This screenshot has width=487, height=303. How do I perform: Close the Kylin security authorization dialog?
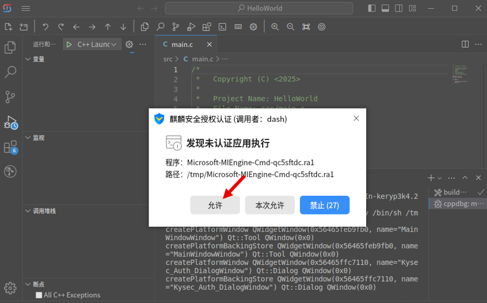[x=356, y=118]
